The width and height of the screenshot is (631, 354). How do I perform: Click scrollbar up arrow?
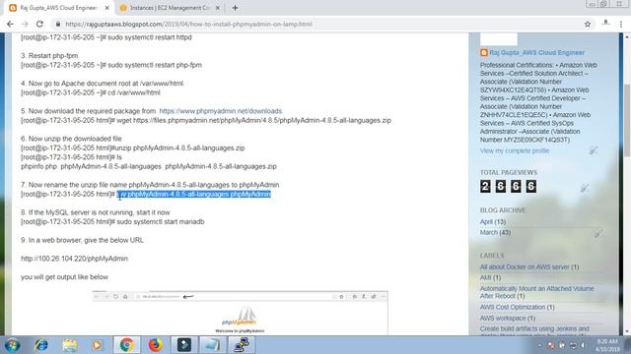(x=627, y=36)
